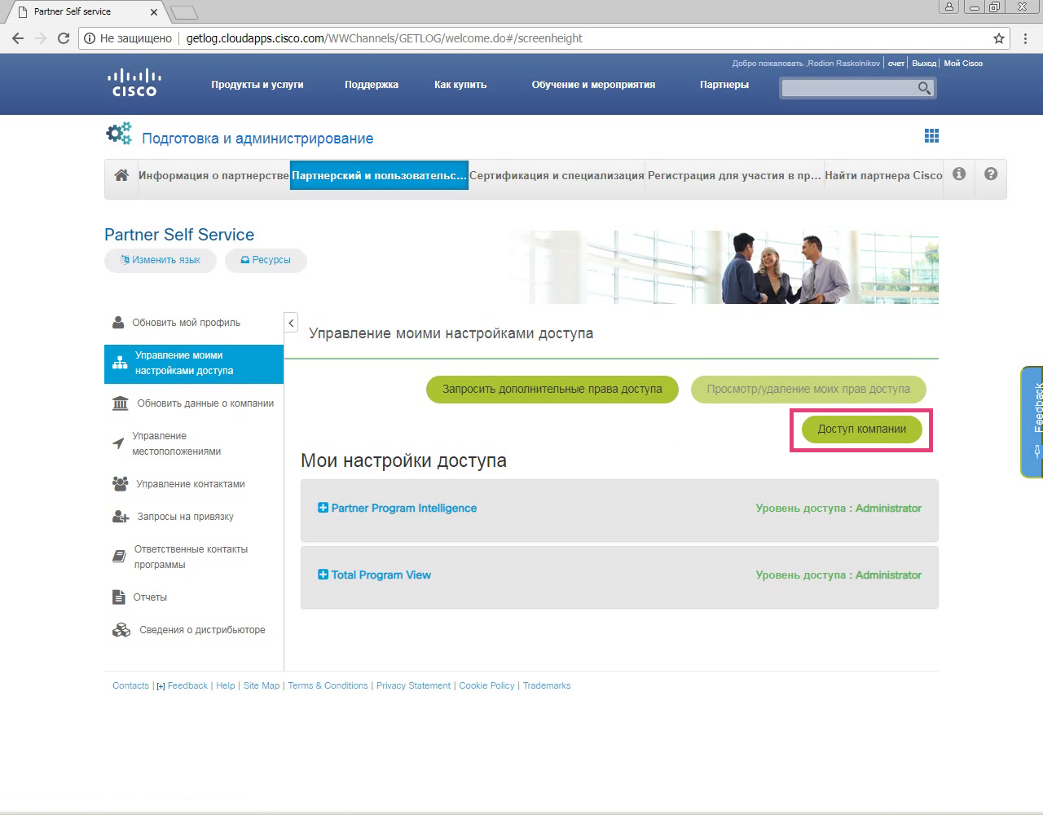Click the Help footer link
This screenshot has width=1043, height=815.
[x=226, y=686]
